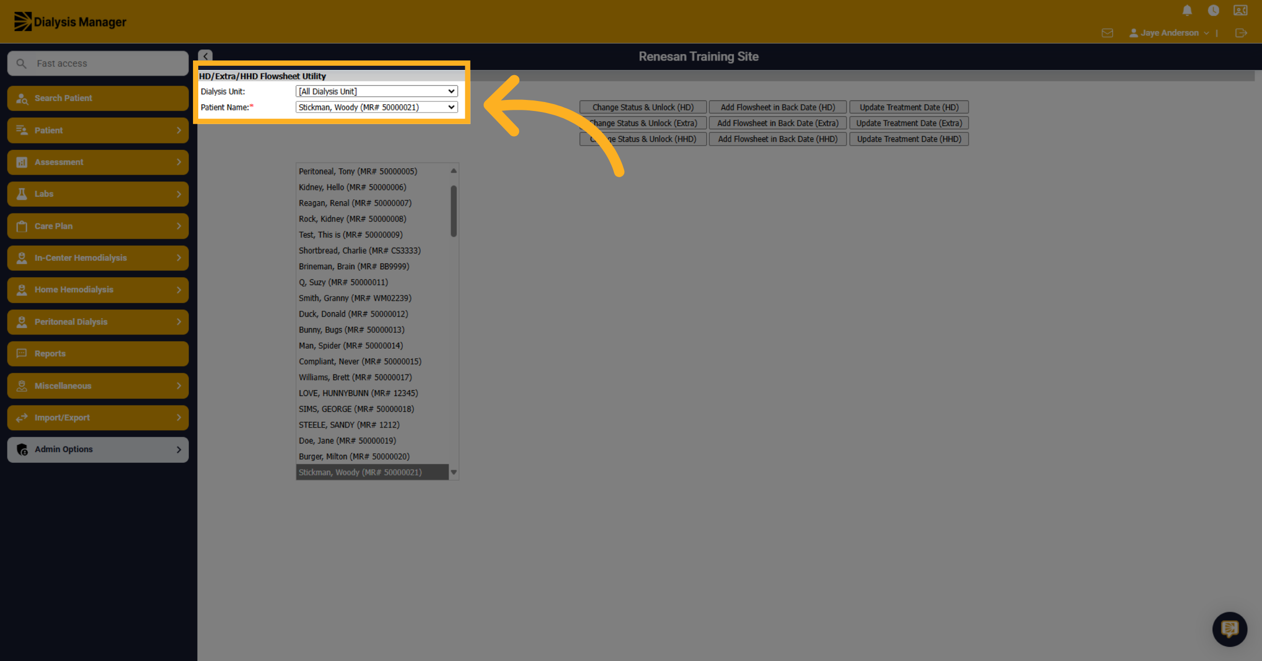Open the Reports menu item

click(x=98, y=353)
